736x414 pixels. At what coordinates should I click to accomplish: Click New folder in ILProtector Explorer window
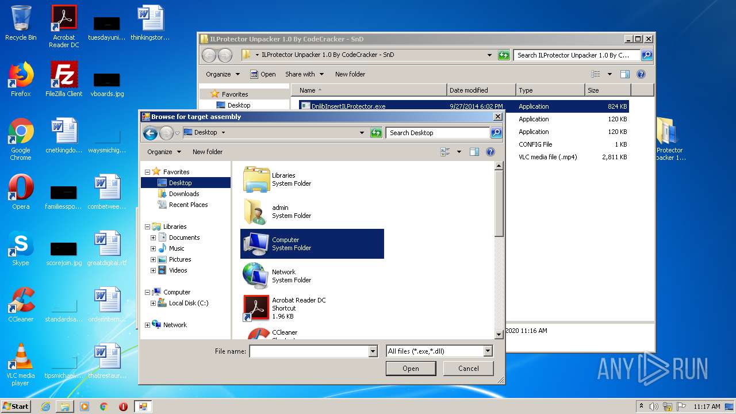[350, 74]
